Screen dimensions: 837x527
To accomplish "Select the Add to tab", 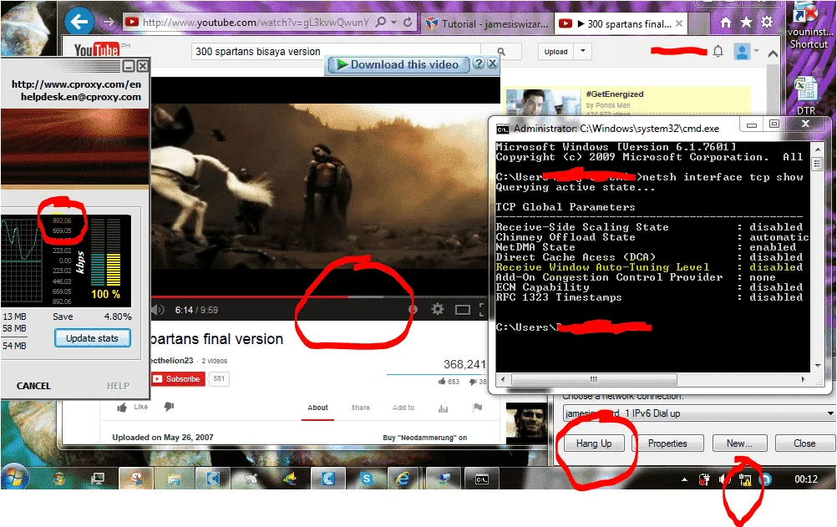I will pyautogui.click(x=403, y=408).
